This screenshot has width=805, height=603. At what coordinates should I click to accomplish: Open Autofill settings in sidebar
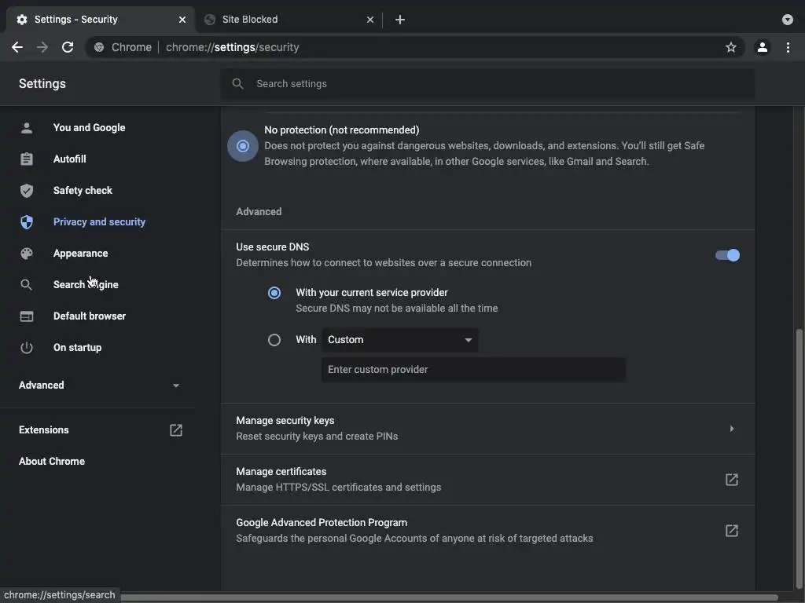coord(69,159)
